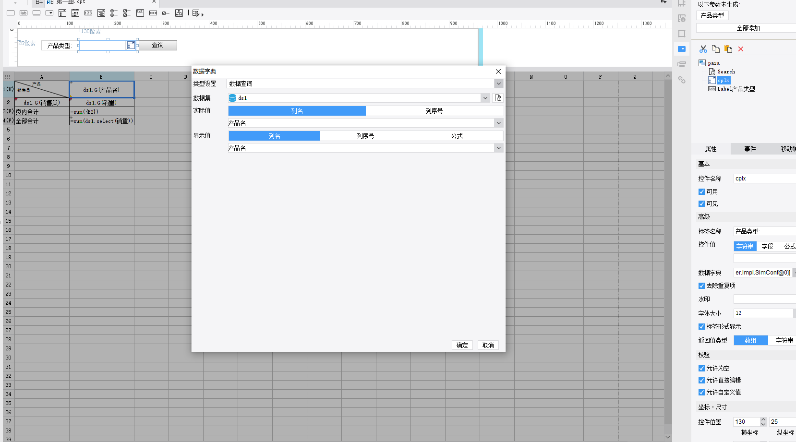Choose 列名 for 实际值
796x442 pixels.
click(297, 111)
